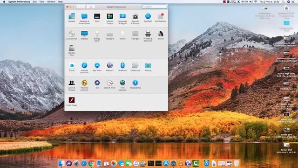Open Internet Accounts preferences
The image size is (298, 168).
tap(84, 68)
